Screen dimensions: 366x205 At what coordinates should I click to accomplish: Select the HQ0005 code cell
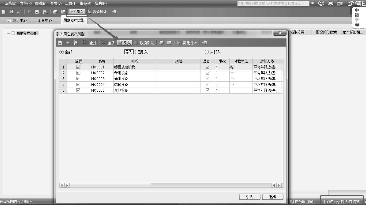click(102, 91)
